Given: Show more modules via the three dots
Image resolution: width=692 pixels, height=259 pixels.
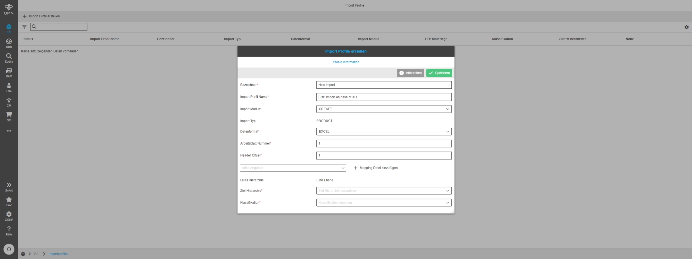Looking at the screenshot, I should [x=9, y=131].
